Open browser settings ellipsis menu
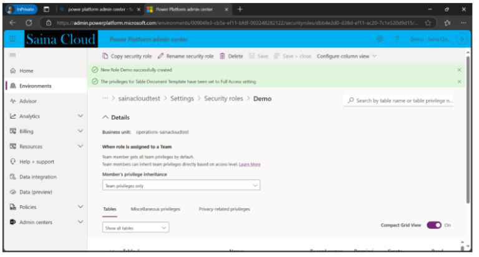This screenshot has height=257, width=479. [x=464, y=23]
